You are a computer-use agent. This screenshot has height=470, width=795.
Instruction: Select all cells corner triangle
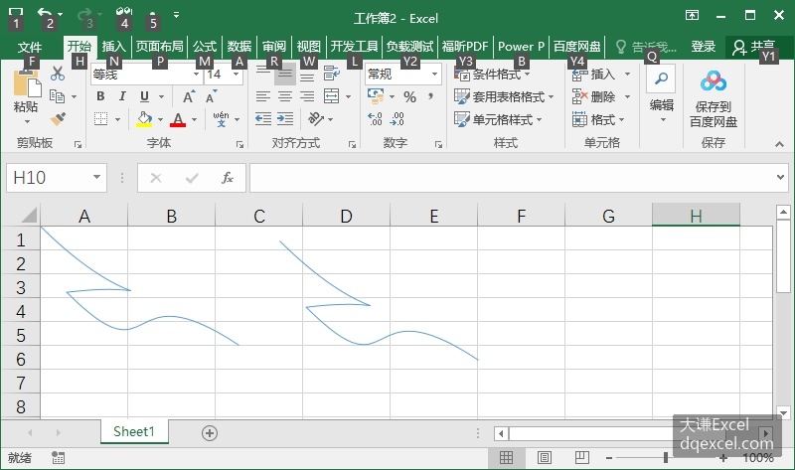click(x=29, y=215)
